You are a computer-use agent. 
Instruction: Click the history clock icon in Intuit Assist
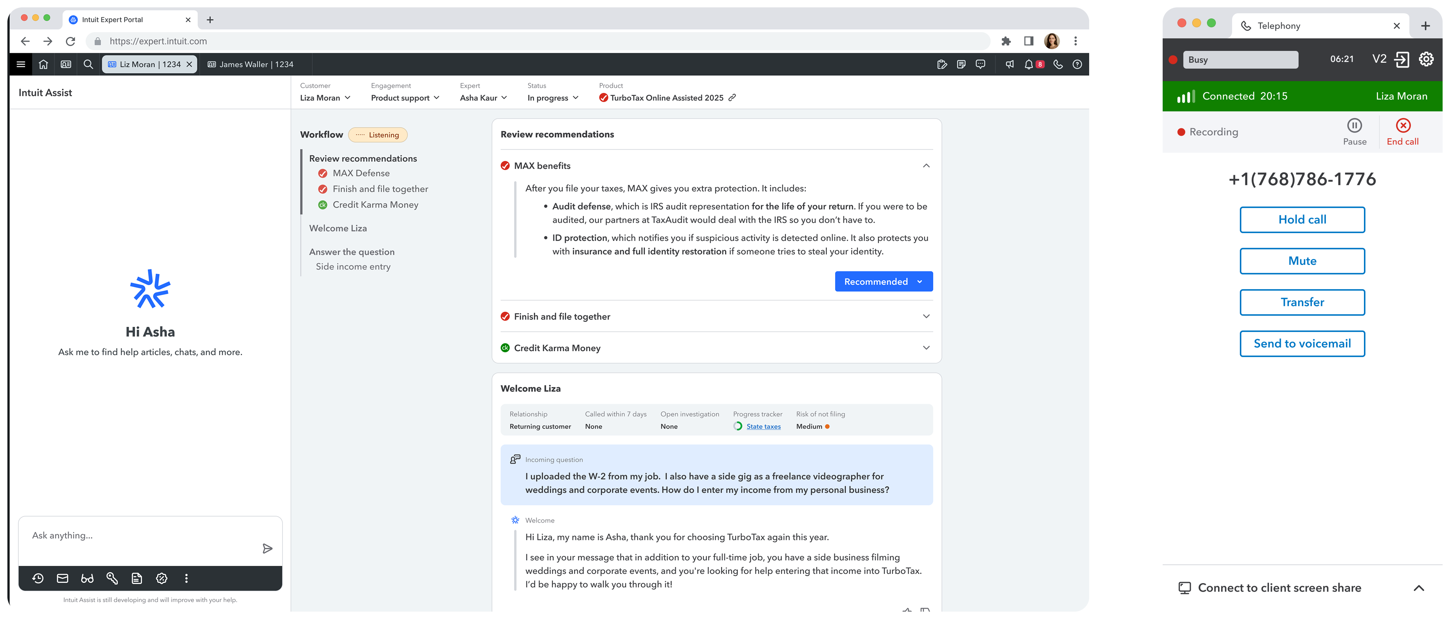[x=38, y=578]
